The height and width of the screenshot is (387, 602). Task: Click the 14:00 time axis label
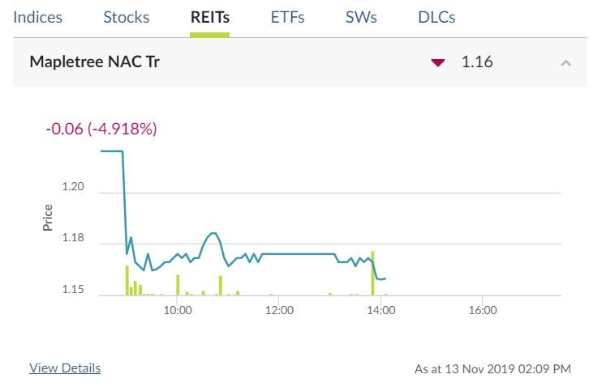click(x=381, y=310)
